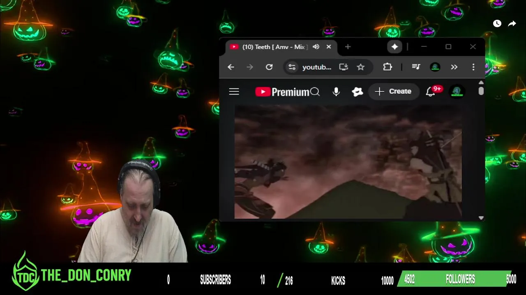The image size is (526, 295).
Task: Select the Teeth [ Amv - Mix ] tab
Action: [281, 47]
